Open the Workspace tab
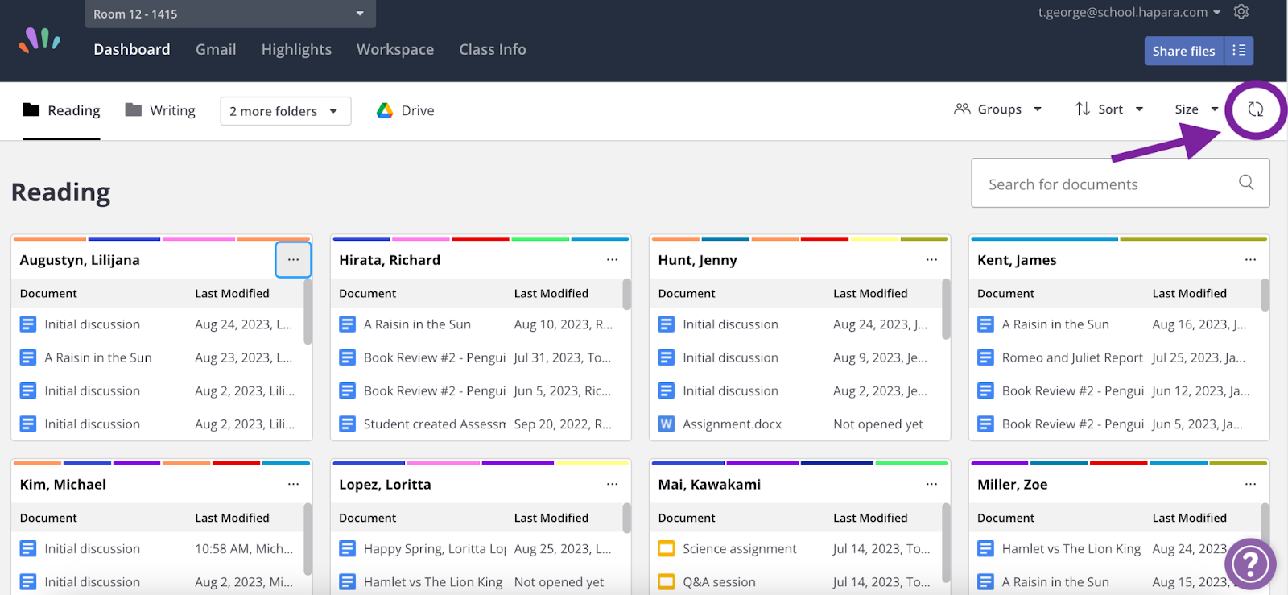Viewport: 1288px width, 595px height. [x=395, y=49]
